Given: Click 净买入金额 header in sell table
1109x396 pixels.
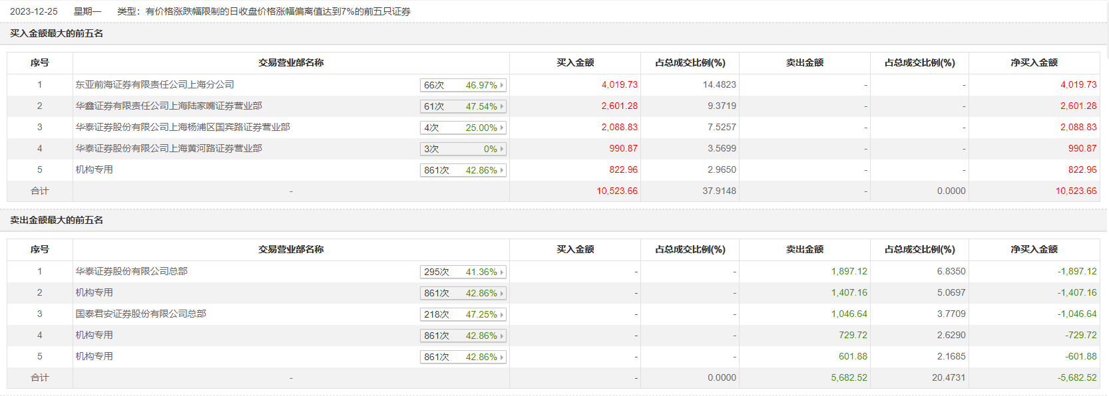Looking at the screenshot, I should tap(1034, 249).
